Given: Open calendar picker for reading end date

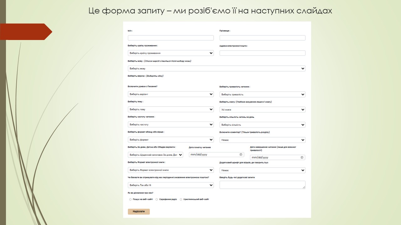Looking at the screenshot, I should (x=302, y=157).
